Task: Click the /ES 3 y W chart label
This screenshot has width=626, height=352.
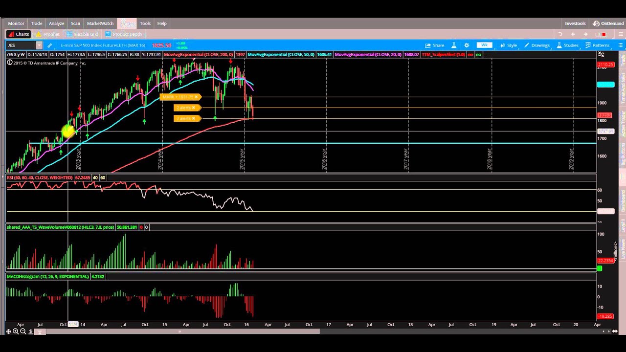Action: click(16, 55)
